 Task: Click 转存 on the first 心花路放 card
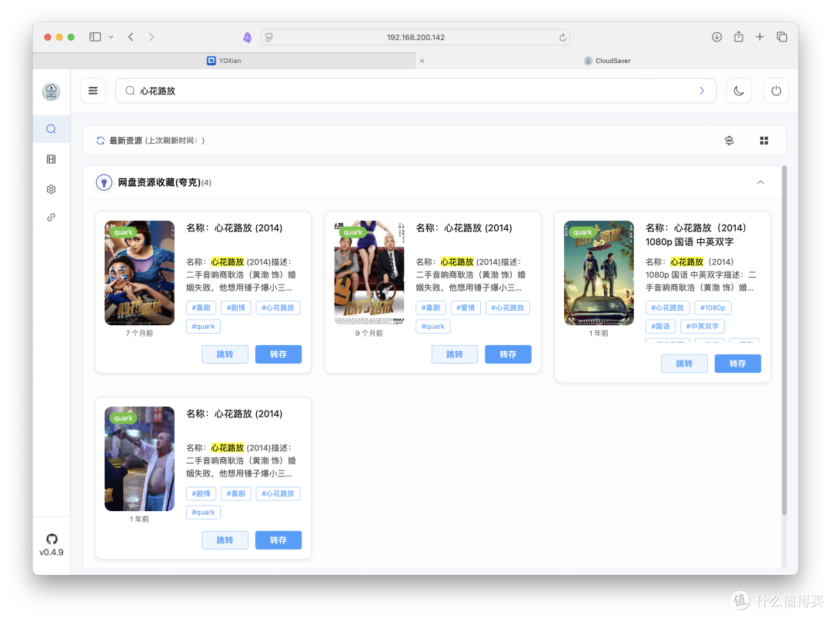(x=279, y=354)
